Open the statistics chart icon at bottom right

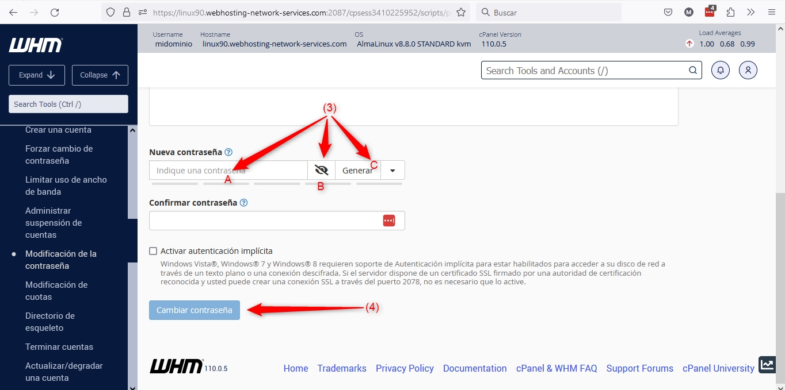pyautogui.click(x=767, y=364)
